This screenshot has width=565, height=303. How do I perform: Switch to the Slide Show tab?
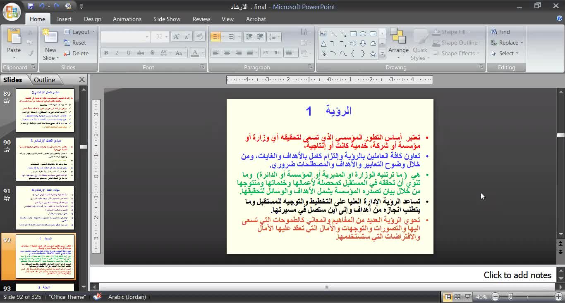pyautogui.click(x=167, y=19)
